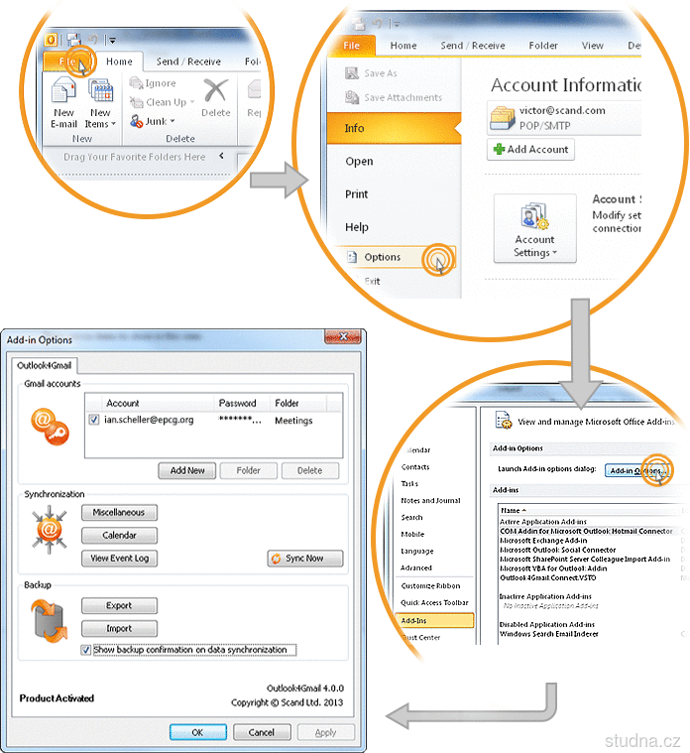The width and height of the screenshot is (690, 753).
Task: Select the Microsoft Exchange Add-in row
Action: click(x=543, y=541)
